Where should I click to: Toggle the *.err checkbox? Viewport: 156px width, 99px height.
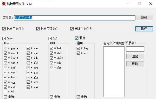[x=78, y=53]
